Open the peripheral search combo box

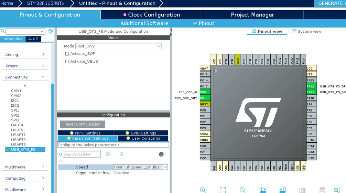(25, 31)
